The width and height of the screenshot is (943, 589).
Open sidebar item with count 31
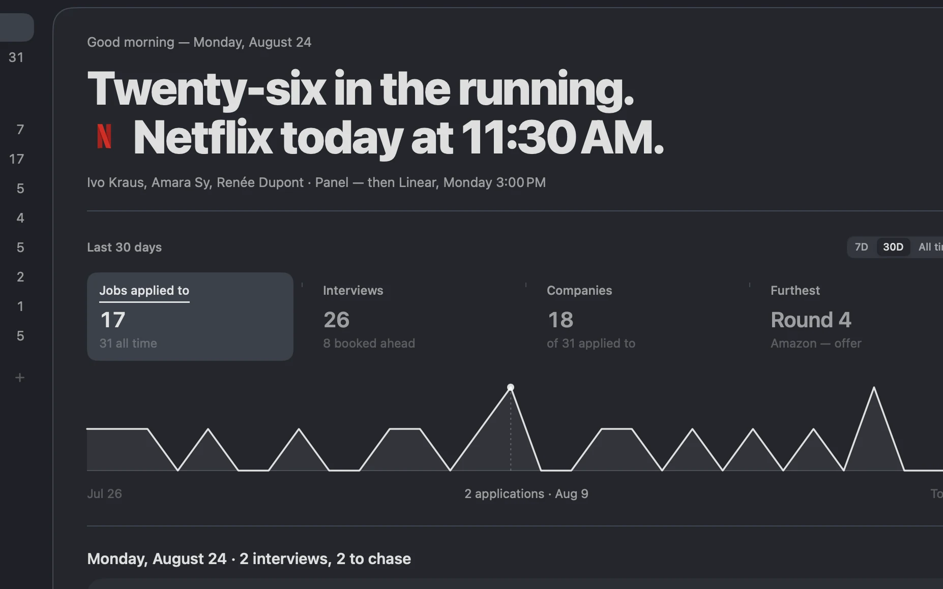tap(16, 57)
